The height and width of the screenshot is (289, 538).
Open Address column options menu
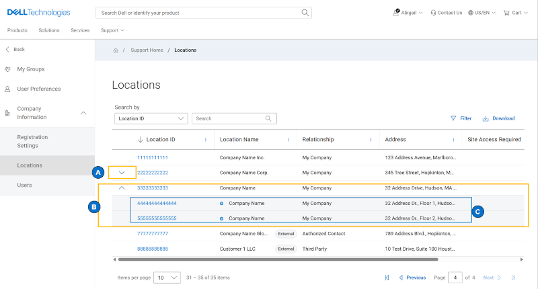click(x=453, y=140)
